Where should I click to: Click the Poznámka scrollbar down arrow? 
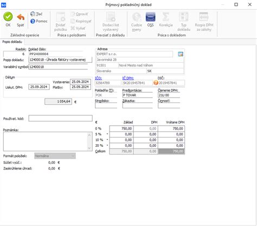click(x=89, y=148)
